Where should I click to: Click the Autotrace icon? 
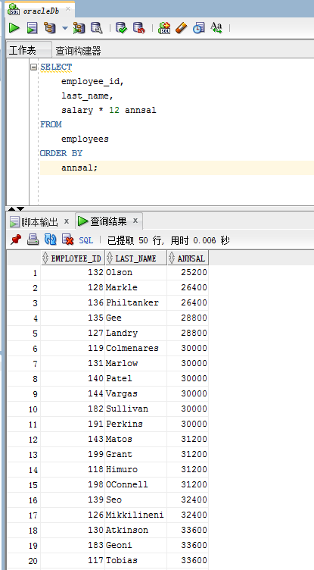[79, 27]
